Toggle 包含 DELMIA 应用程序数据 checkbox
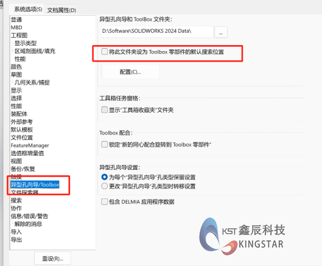The width and height of the screenshot is (322, 266). point(104,201)
